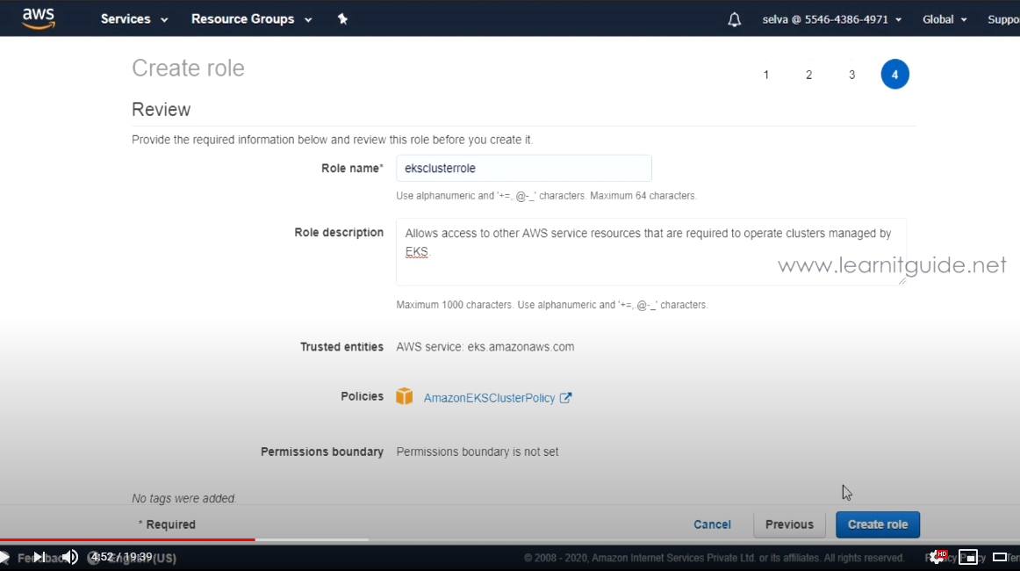Open the Services dropdown menu
Viewport: 1020px width, 571px height.
click(134, 19)
